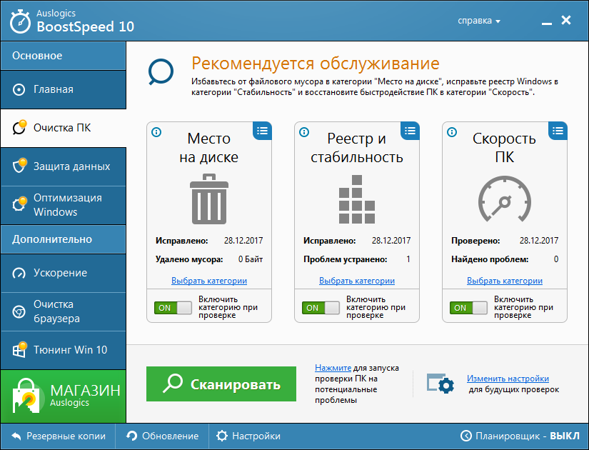Click the trash can icon
The image size is (589, 450).
point(209,199)
